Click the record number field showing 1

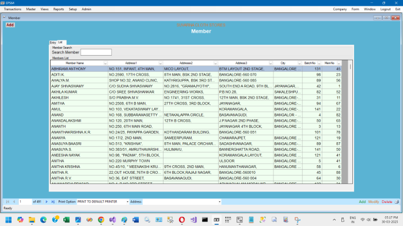pos(25,202)
